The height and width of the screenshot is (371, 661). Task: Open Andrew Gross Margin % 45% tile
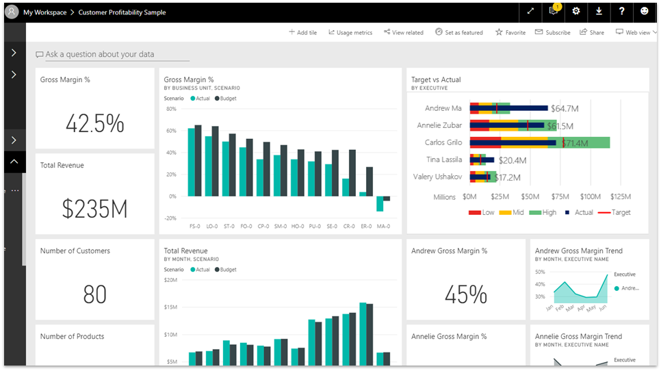pos(466,279)
